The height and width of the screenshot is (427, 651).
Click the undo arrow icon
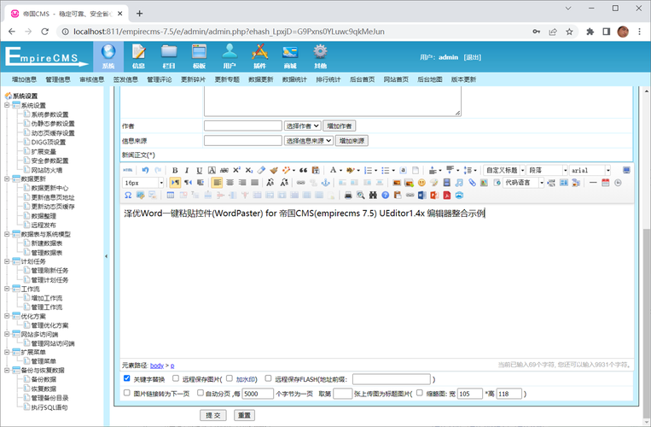point(145,170)
